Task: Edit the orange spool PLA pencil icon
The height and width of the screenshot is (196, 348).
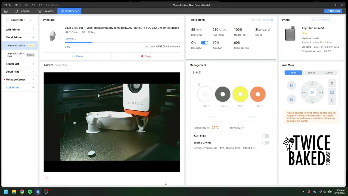Action: coord(262,106)
